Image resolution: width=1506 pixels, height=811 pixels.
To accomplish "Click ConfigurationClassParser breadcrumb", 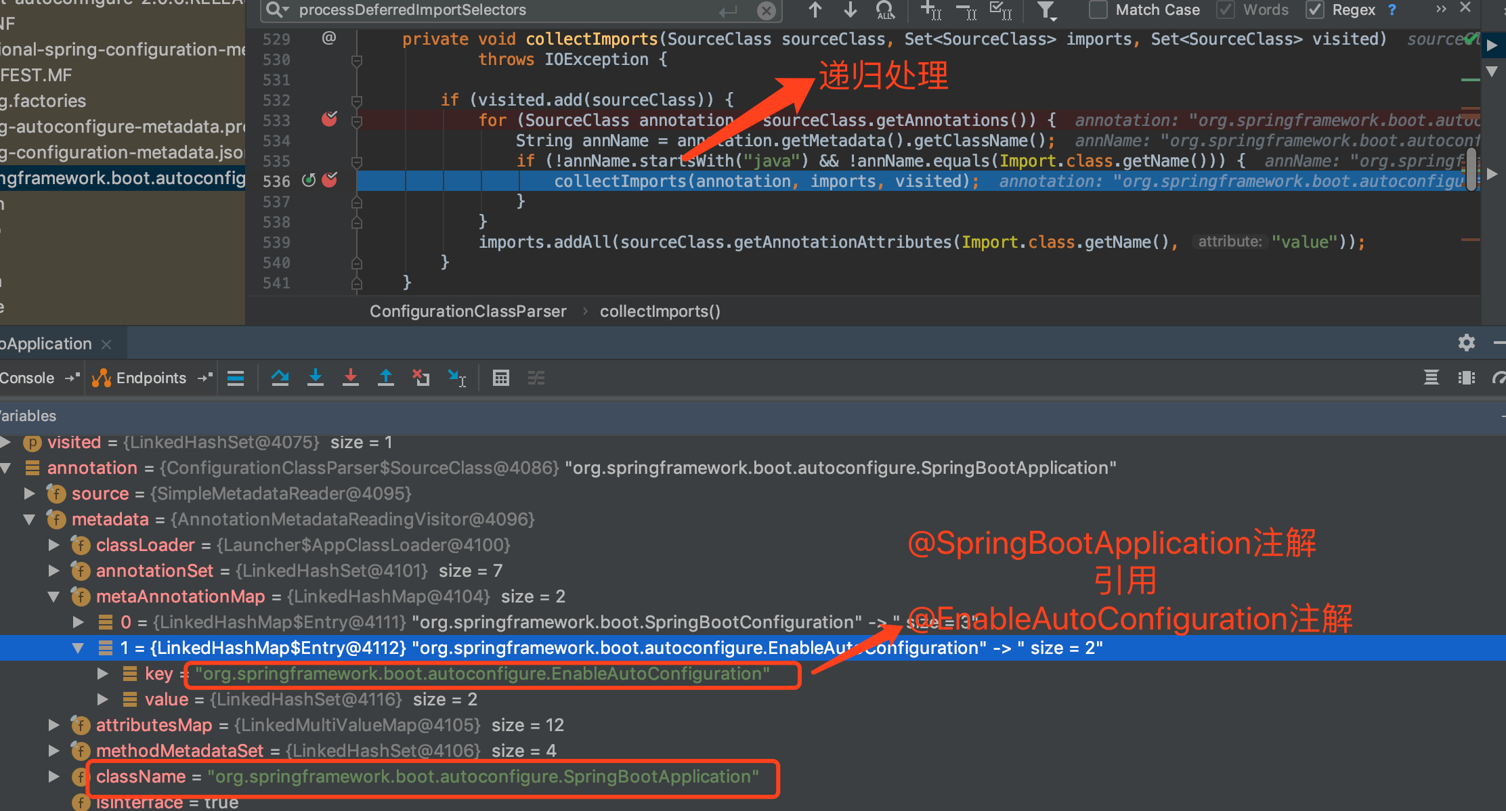I will click(468, 311).
